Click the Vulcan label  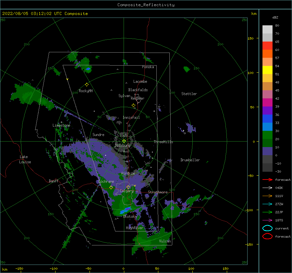click(x=165, y=241)
